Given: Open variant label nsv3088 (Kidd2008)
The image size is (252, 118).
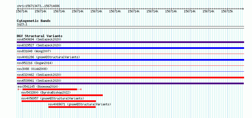Looking at the screenshot, I should [x=32, y=69].
